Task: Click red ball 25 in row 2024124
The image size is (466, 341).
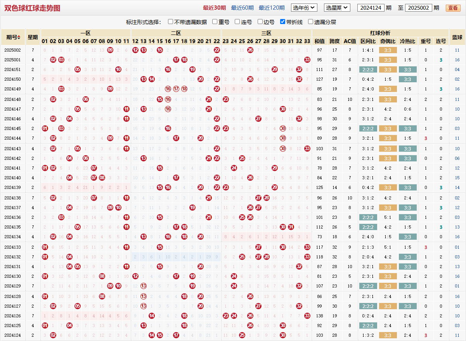Action: [242, 335]
